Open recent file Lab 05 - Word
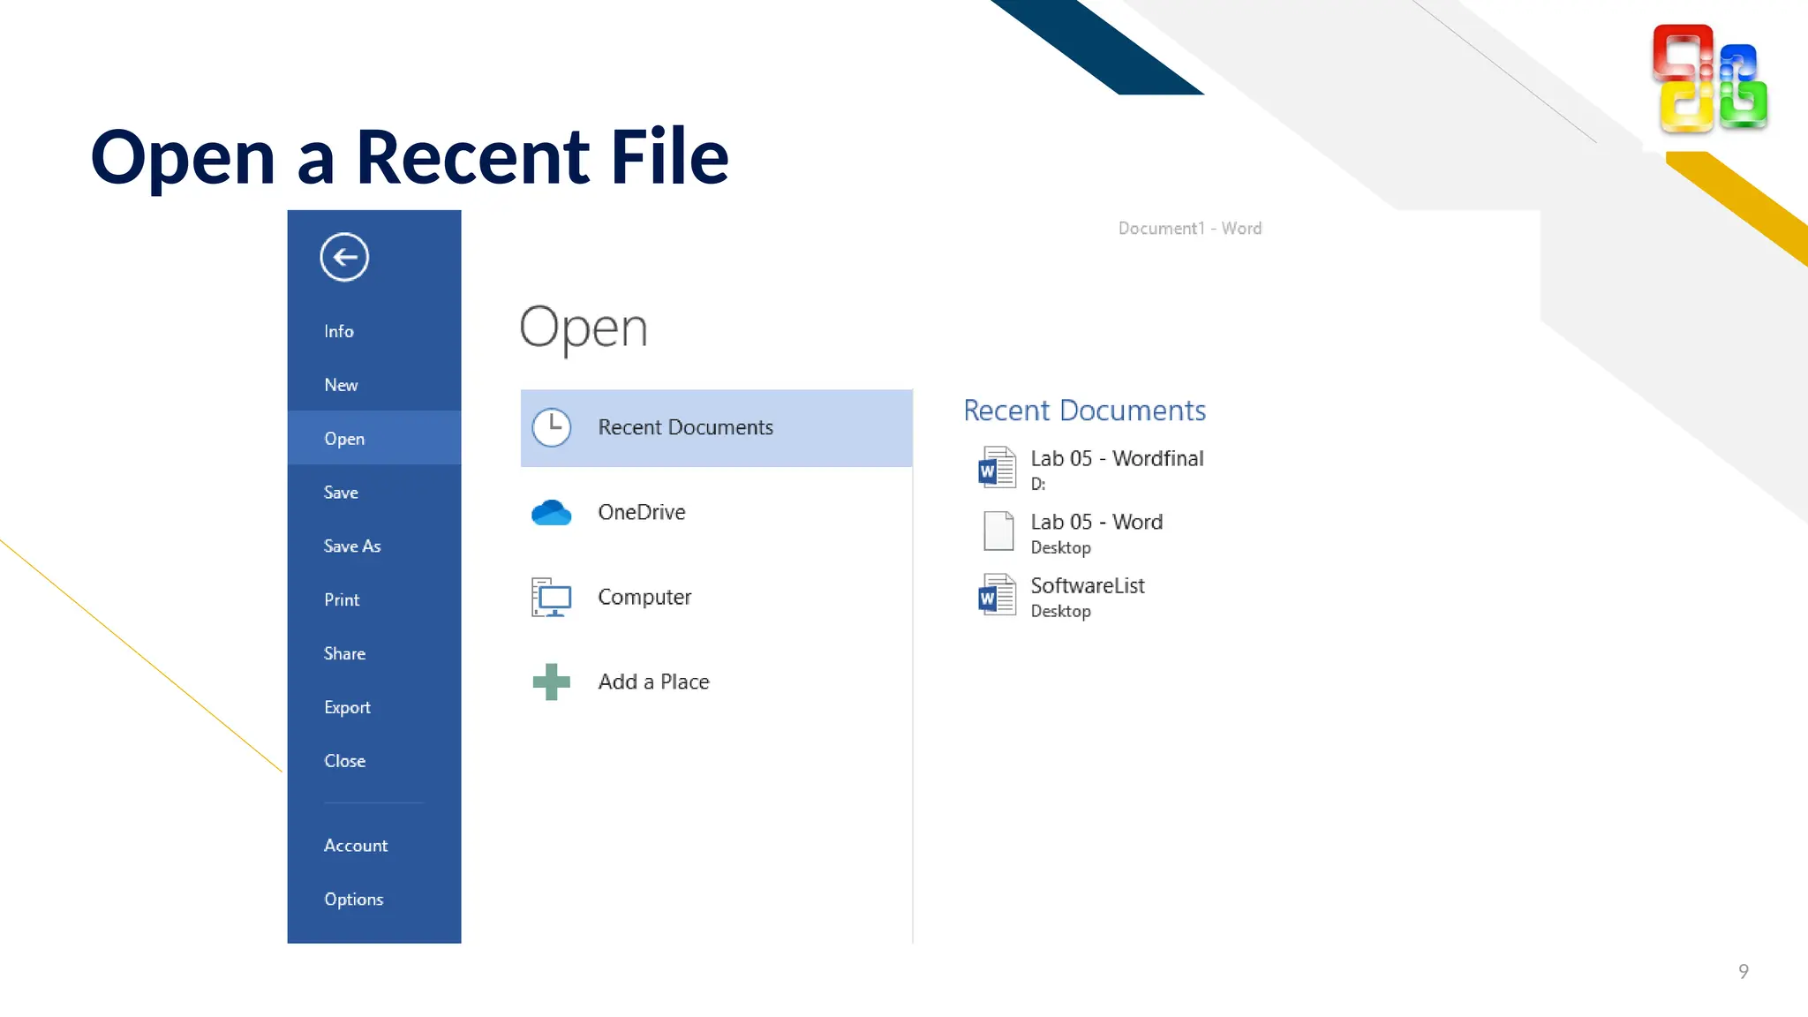 click(1097, 522)
